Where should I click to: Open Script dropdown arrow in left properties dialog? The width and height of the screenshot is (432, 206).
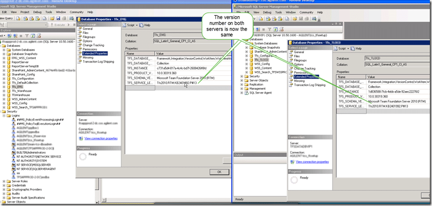coord(136,25)
